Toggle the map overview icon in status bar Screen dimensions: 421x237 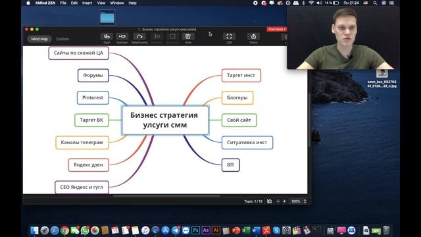269,201
